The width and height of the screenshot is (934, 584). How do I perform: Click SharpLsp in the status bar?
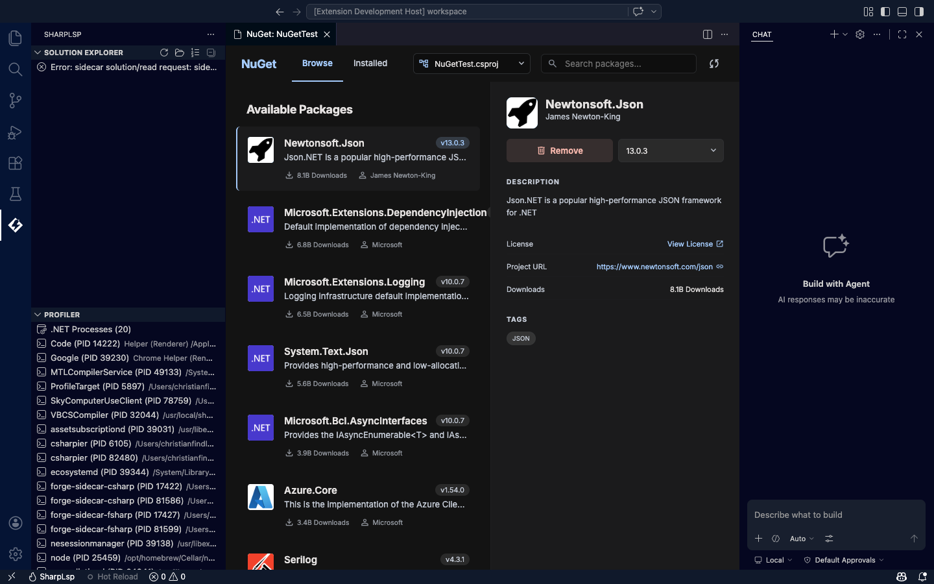click(51, 577)
